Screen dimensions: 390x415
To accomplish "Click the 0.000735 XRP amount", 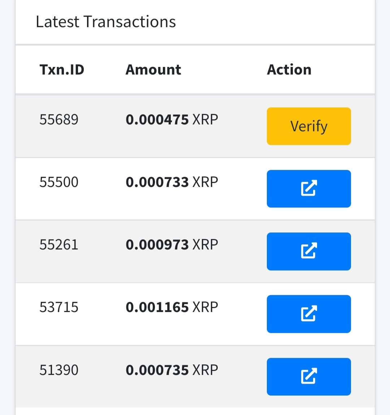I will click(x=172, y=370).
